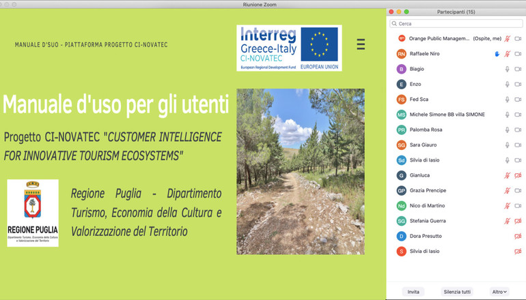Click the red S avatar of Silvia di Iasio

(402, 251)
